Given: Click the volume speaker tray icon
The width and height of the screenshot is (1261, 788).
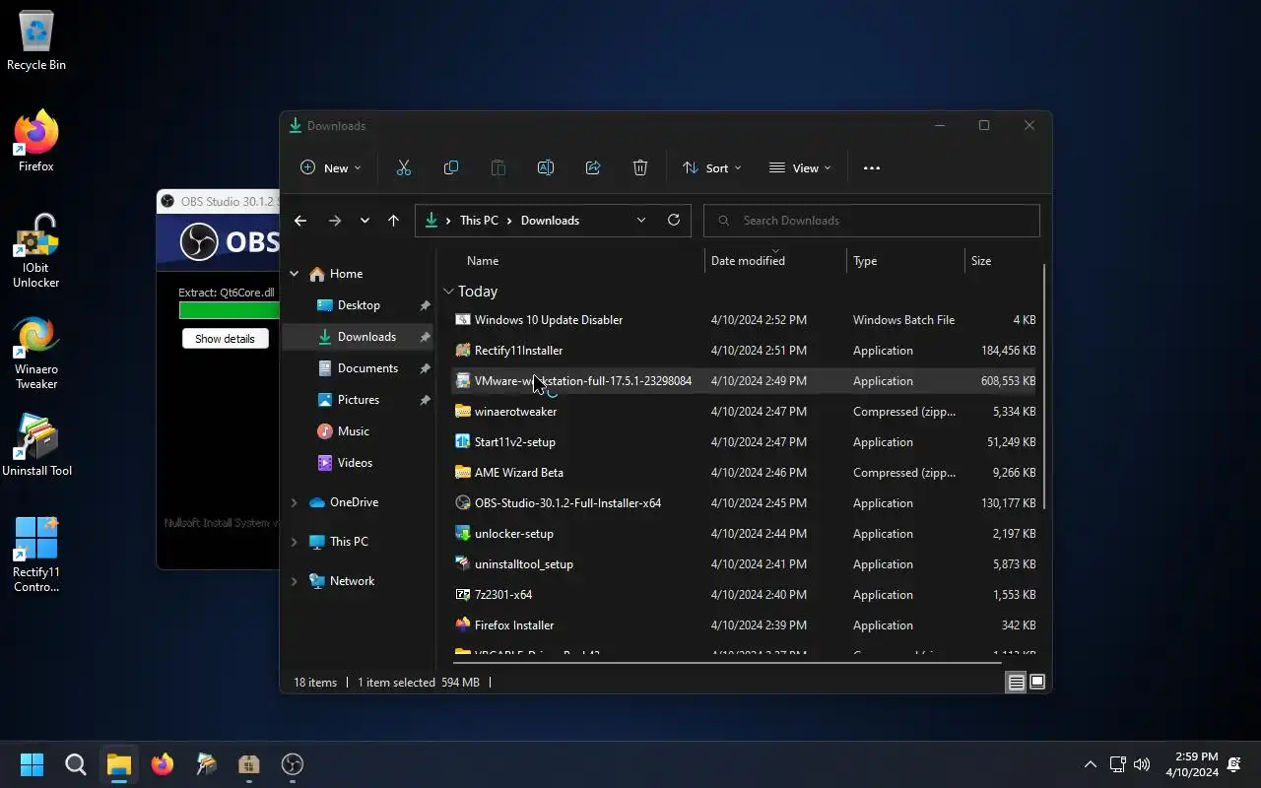Looking at the screenshot, I should [x=1142, y=764].
